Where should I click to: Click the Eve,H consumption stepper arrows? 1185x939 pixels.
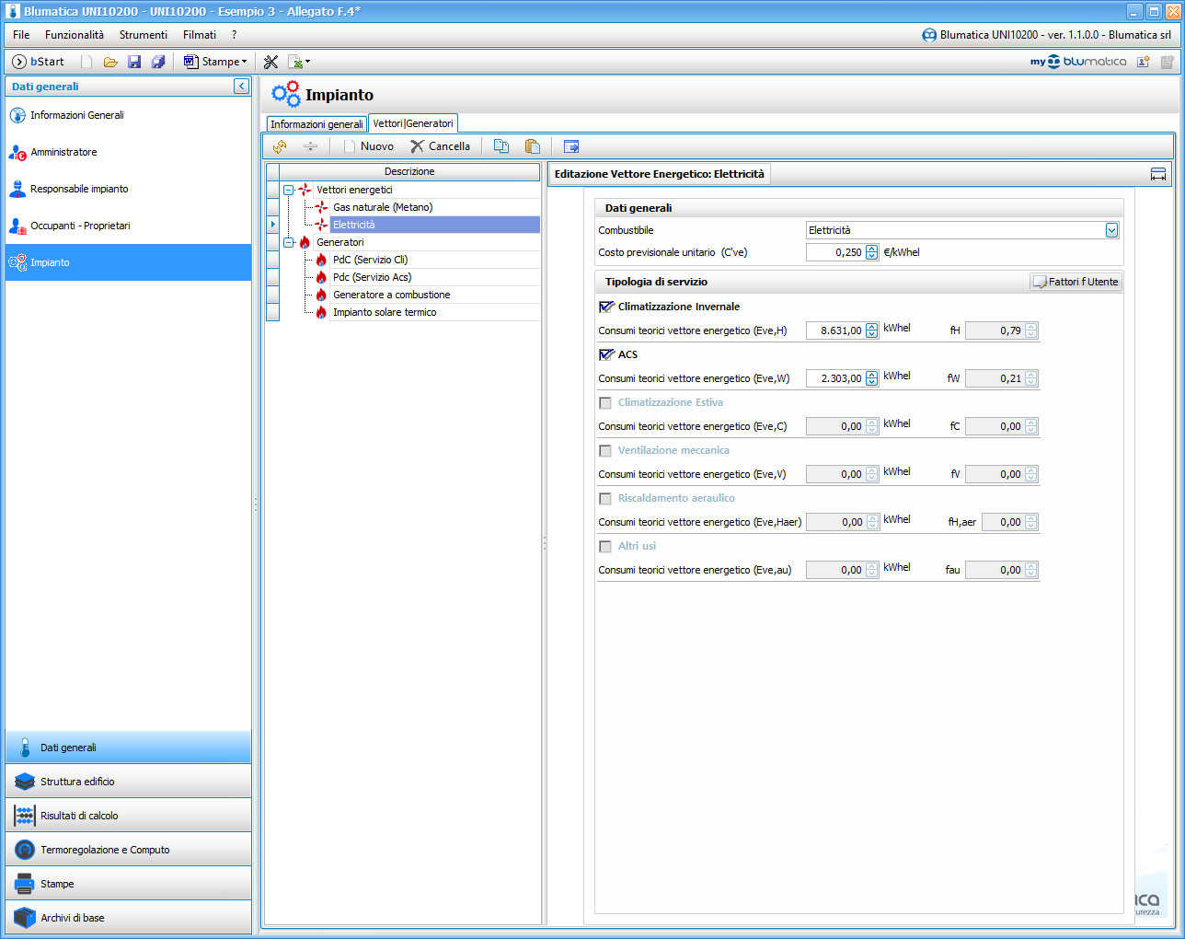871,330
